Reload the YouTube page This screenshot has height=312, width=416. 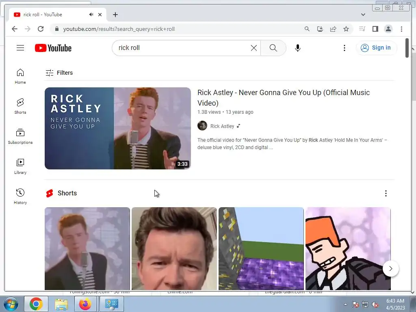(x=41, y=29)
